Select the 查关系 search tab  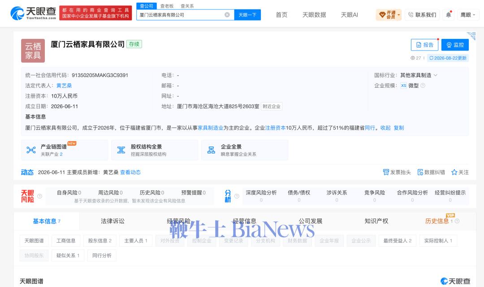click(187, 6)
